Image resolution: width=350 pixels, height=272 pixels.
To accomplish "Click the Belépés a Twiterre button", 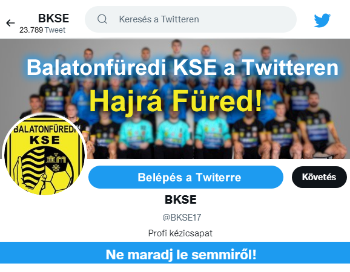I will point(186,177).
